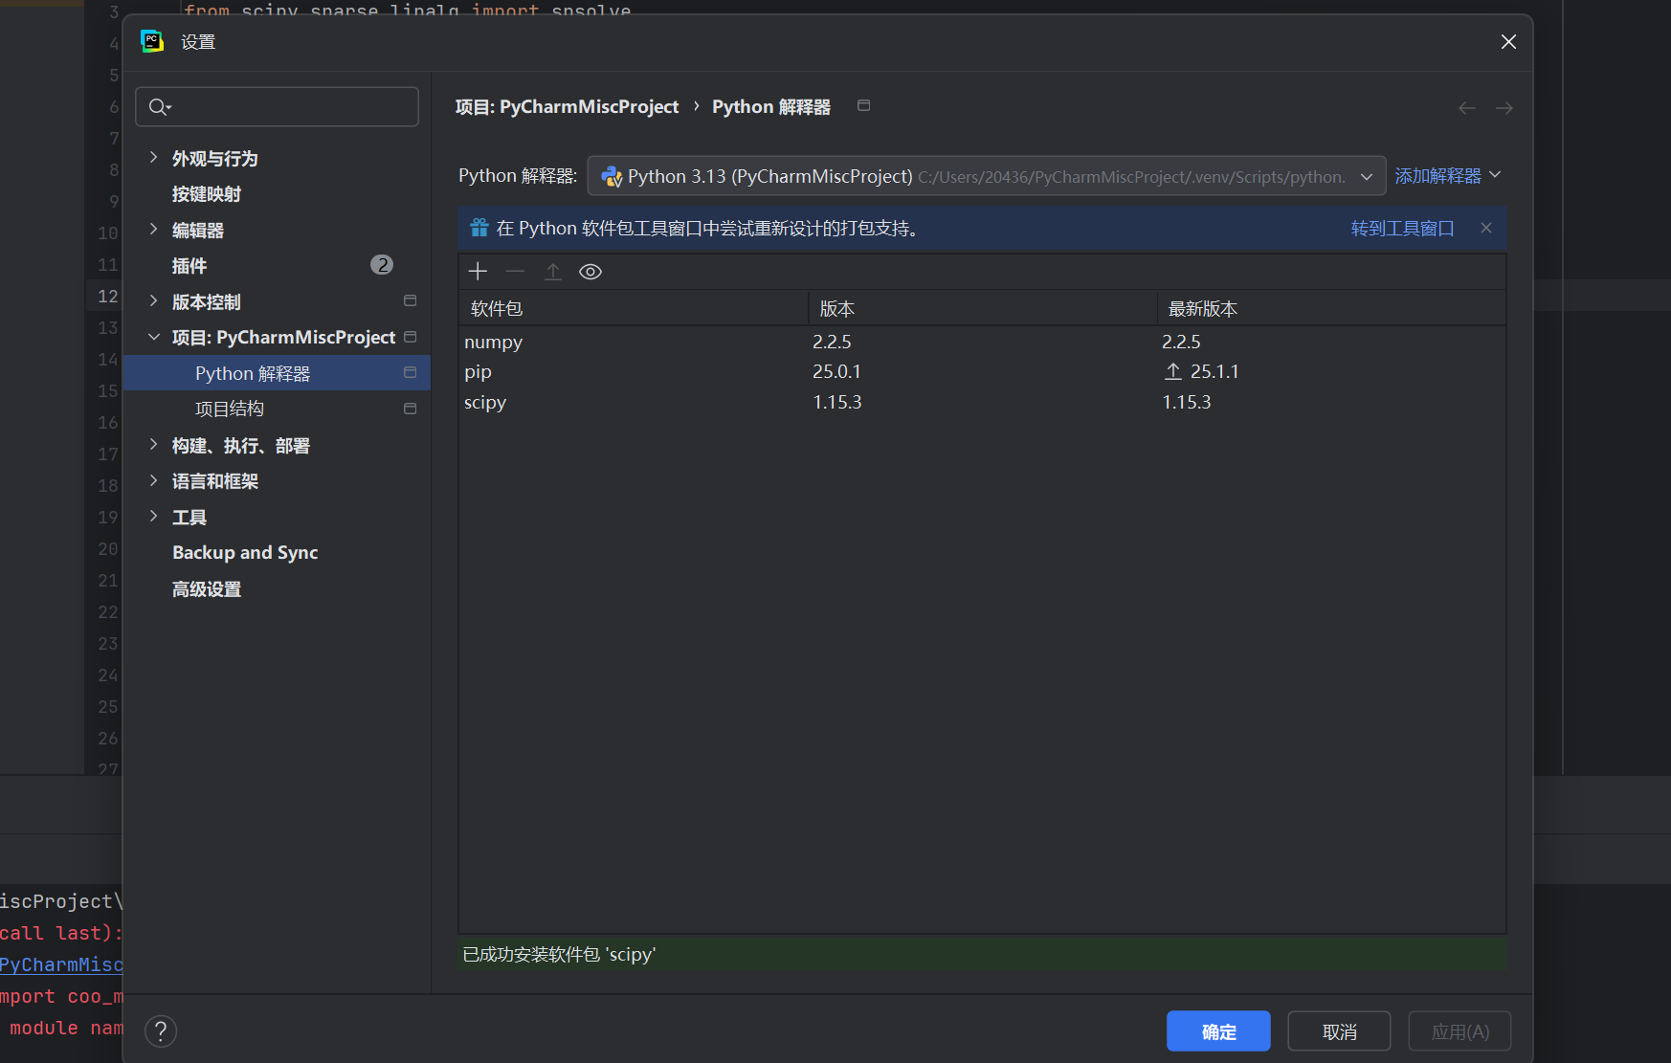Expand the 工具 section
This screenshot has height=1063, width=1671.
(155, 516)
